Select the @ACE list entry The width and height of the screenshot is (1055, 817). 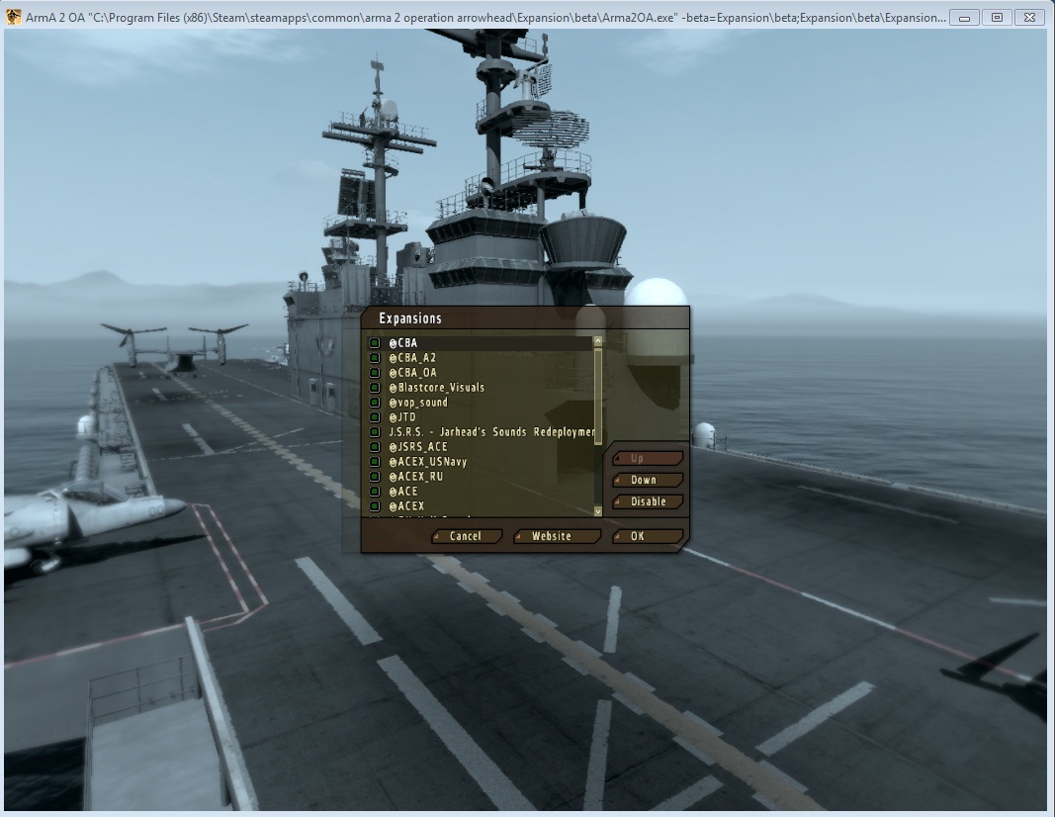480,492
